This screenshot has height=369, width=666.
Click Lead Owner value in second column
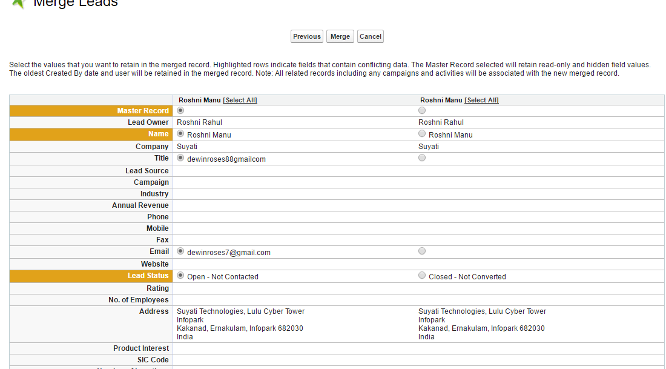coord(441,122)
